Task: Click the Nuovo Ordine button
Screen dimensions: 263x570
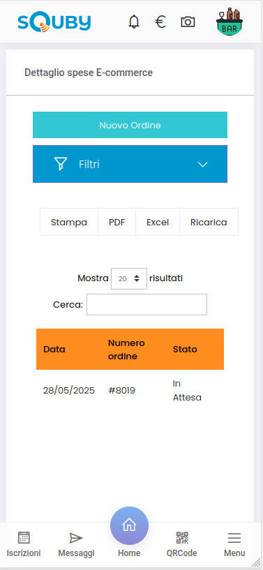Action: [130, 125]
